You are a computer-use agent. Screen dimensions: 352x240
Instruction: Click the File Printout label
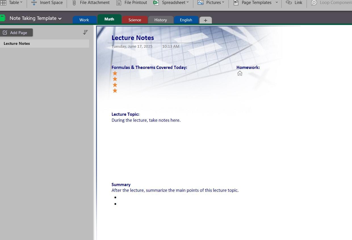pyautogui.click(x=136, y=3)
